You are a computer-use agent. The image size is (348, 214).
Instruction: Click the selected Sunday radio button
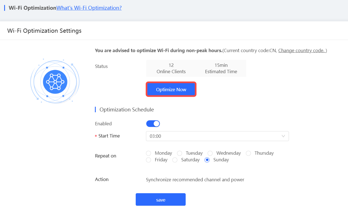(x=207, y=160)
